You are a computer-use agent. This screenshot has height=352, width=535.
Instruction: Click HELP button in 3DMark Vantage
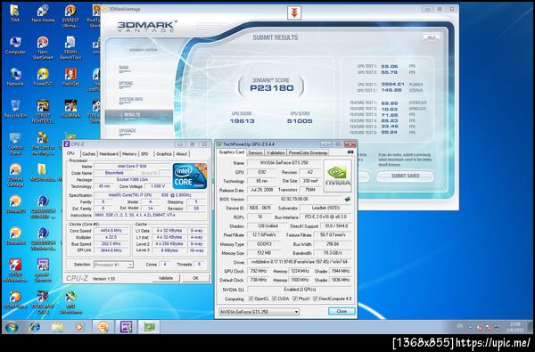click(x=432, y=37)
